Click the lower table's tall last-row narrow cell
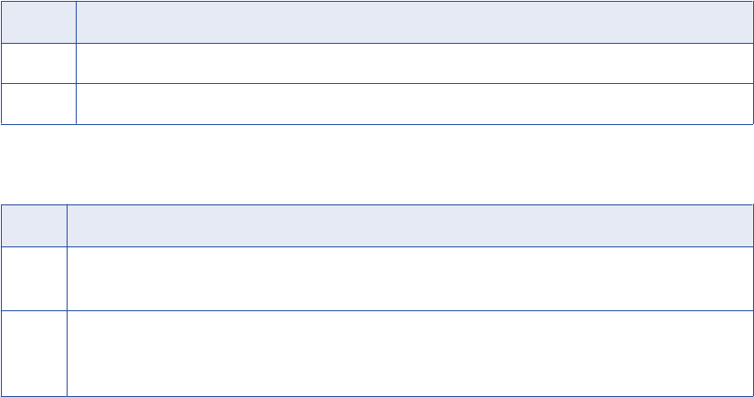The width and height of the screenshot is (754, 397). pos(34,353)
